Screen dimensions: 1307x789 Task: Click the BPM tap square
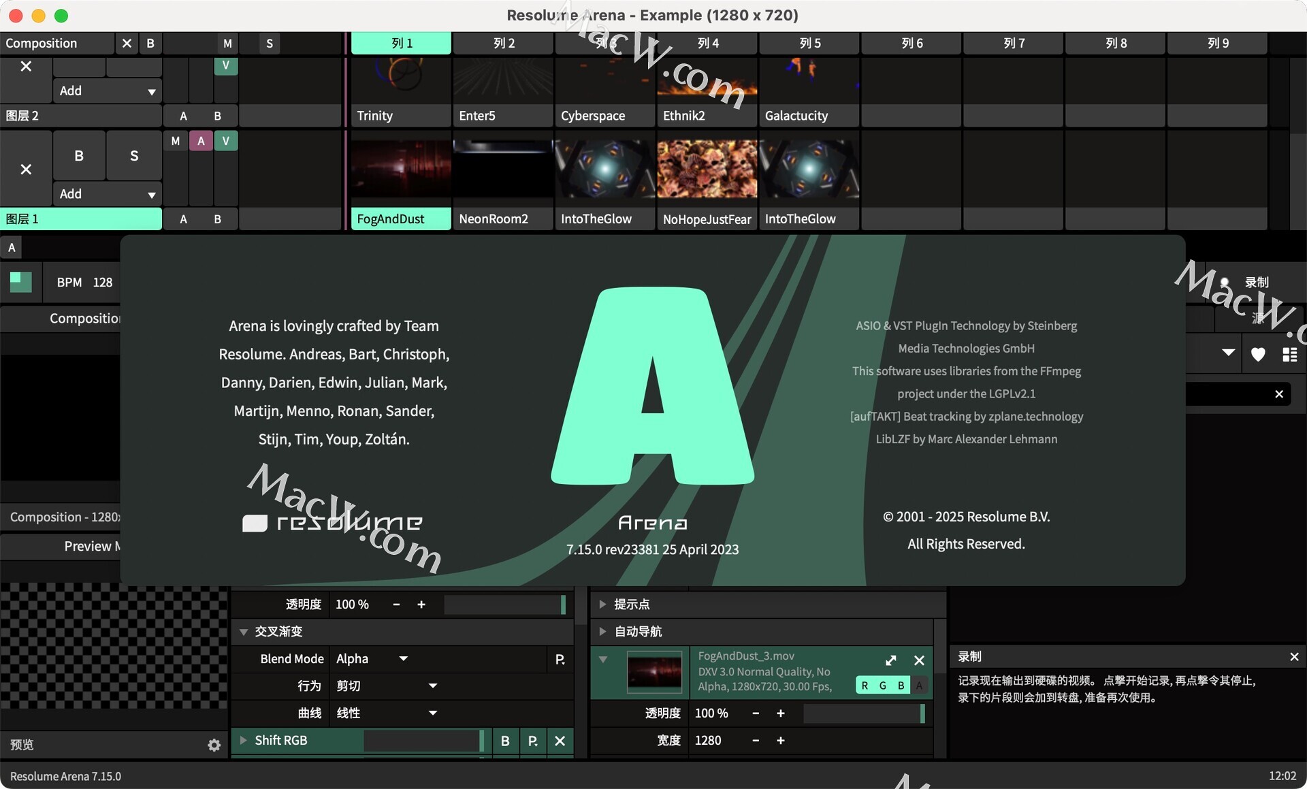[20, 282]
